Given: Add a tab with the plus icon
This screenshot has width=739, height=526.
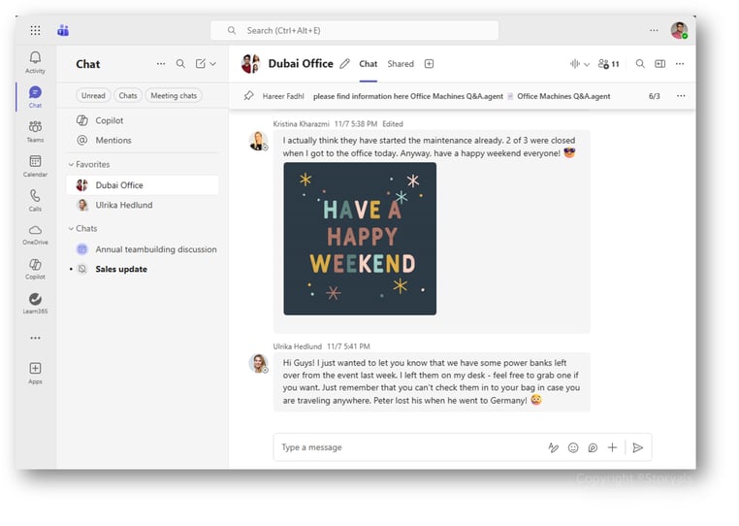Looking at the screenshot, I should pos(429,64).
